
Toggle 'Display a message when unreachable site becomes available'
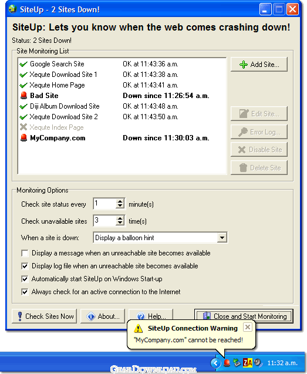tap(25, 253)
